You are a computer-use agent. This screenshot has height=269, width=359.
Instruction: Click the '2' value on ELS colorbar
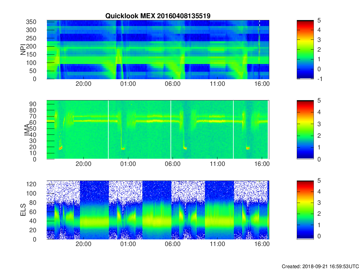pos(319,214)
